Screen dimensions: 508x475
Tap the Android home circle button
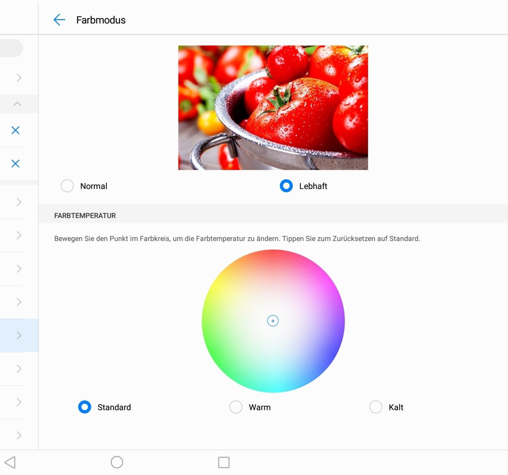pyautogui.click(x=117, y=462)
